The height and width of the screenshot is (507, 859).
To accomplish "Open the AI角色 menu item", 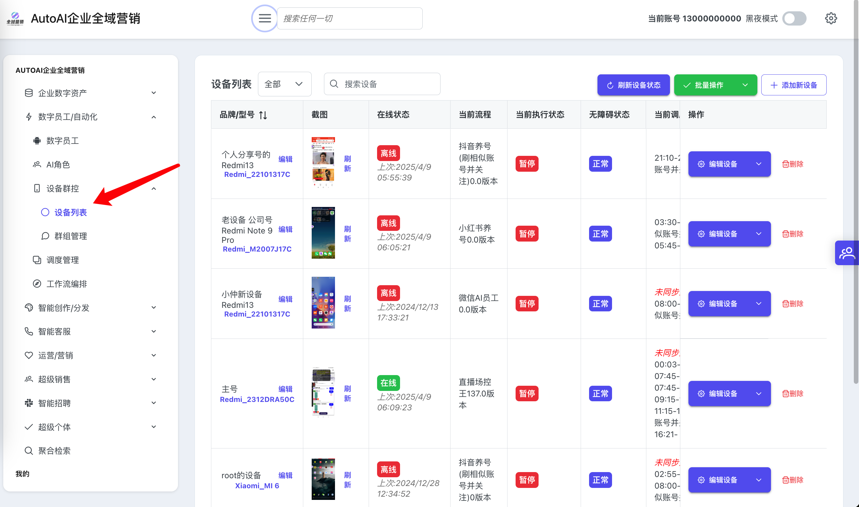I will coord(58,164).
